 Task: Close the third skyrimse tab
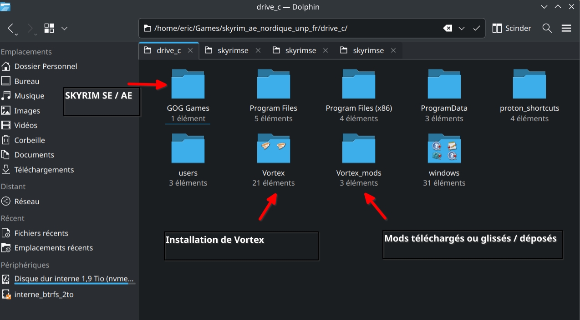point(393,50)
